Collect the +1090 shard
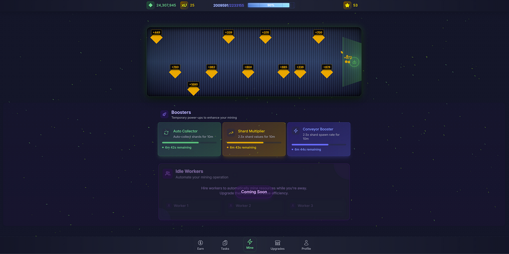 coord(193,91)
